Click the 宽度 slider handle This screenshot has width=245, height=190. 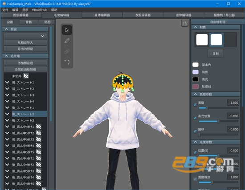point(207,108)
